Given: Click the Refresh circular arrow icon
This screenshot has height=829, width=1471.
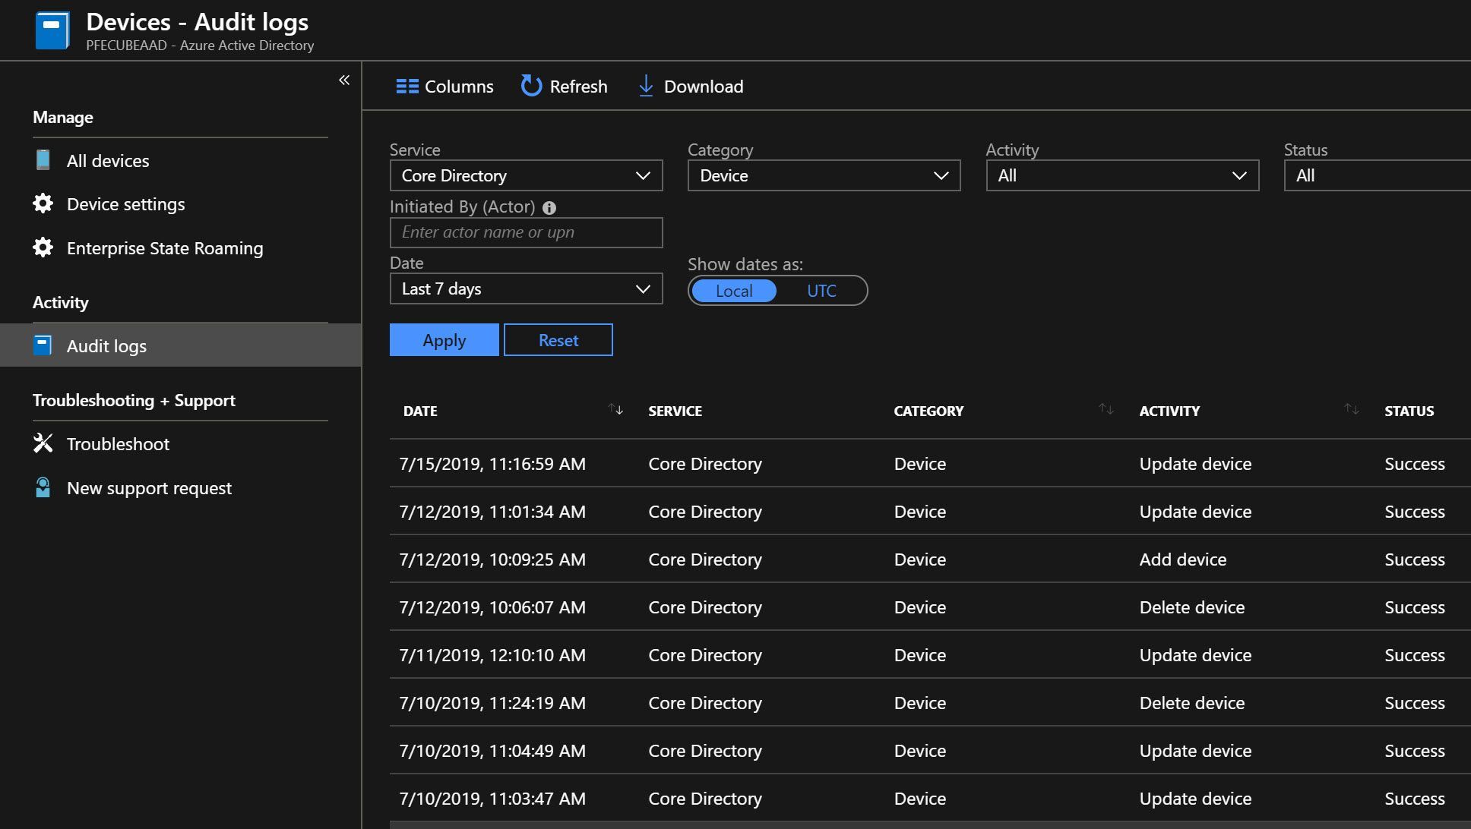Looking at the screenshot, I should [x=531, y=86].
